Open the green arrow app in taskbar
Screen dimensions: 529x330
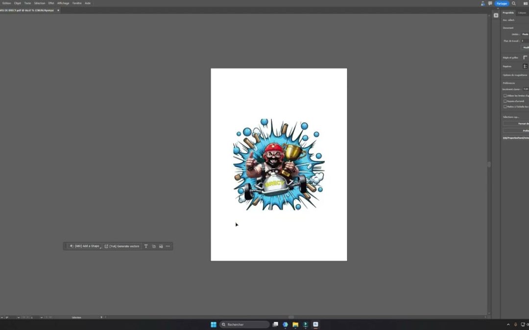(305, 325)
